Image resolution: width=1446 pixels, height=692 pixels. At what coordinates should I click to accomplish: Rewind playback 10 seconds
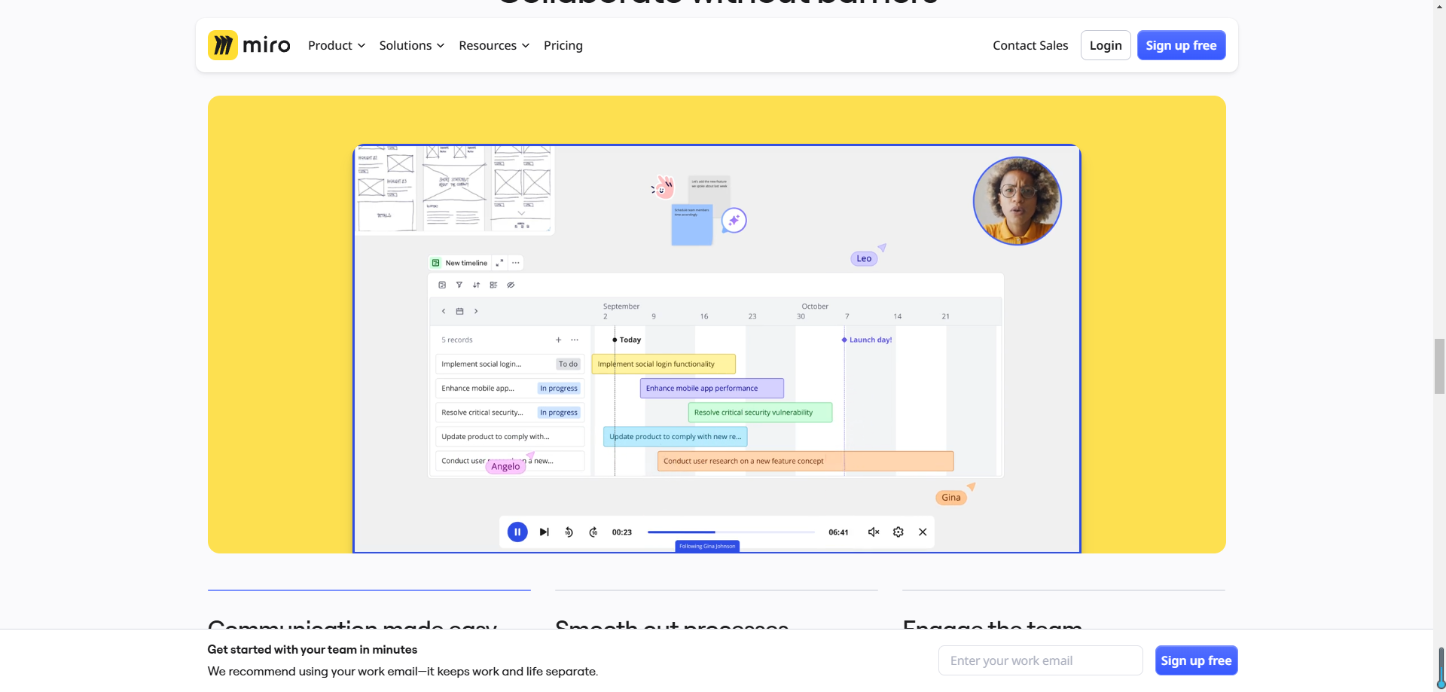click(569, 532)
